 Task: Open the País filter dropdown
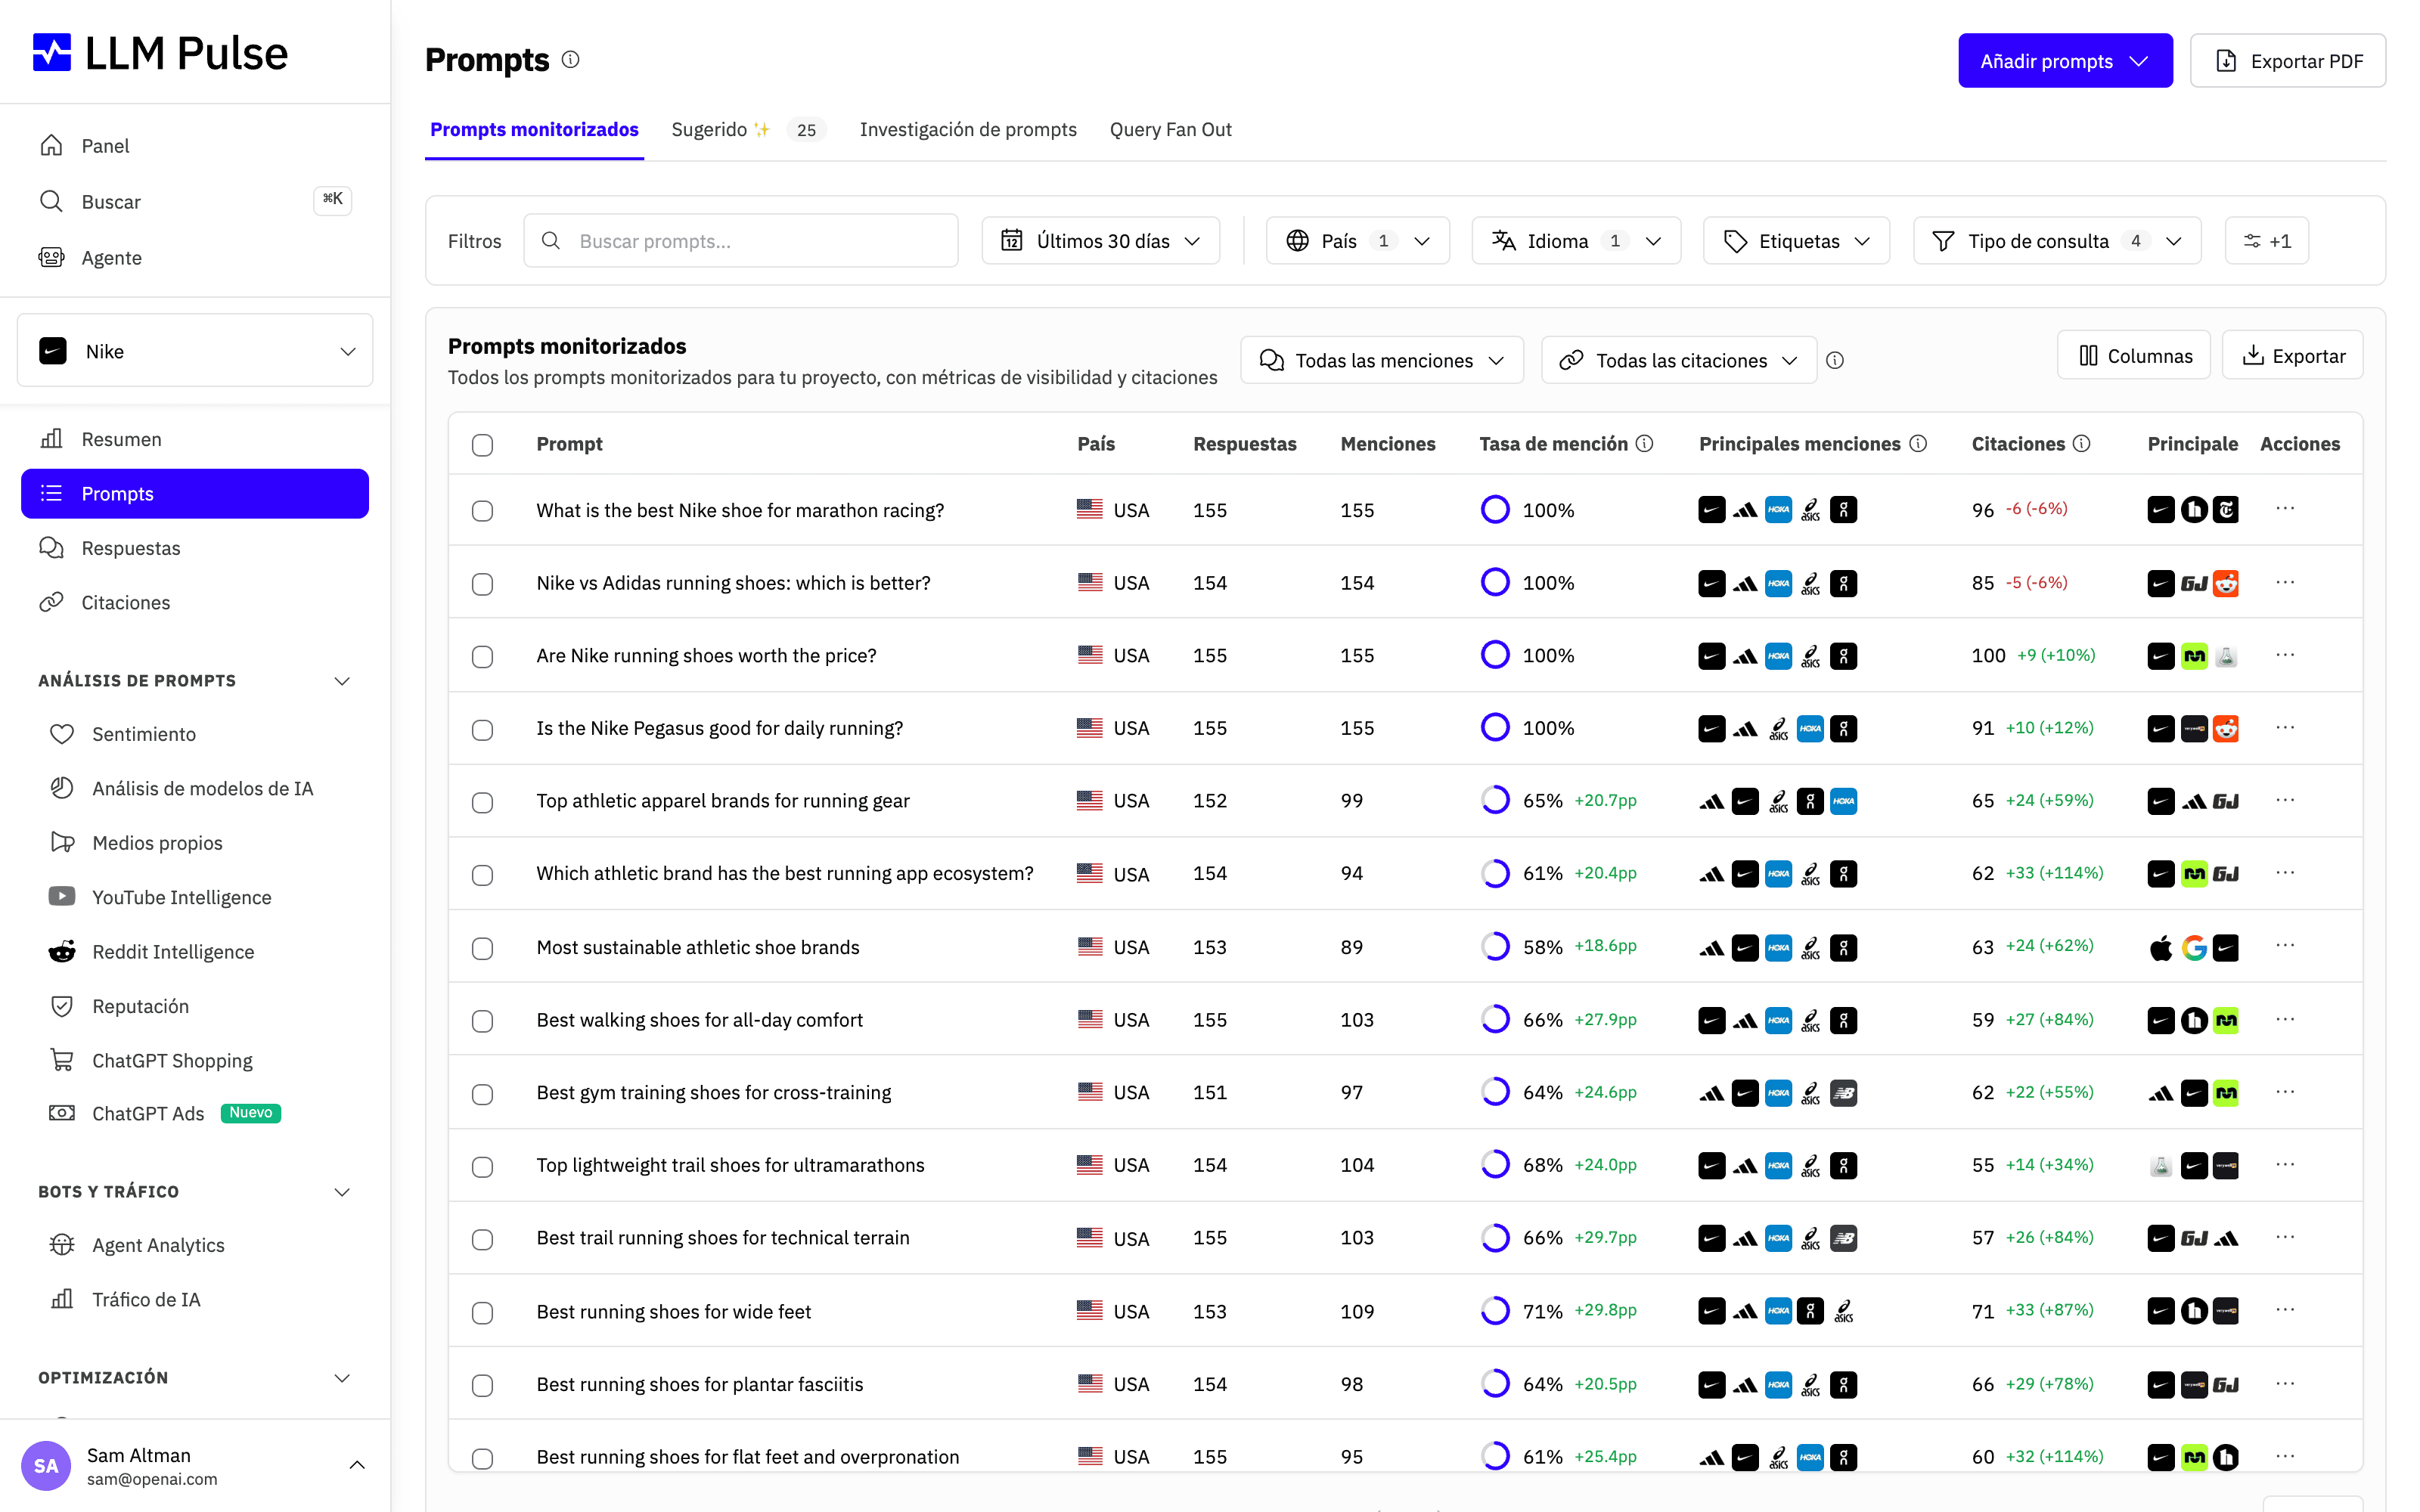coord(1357,241)
